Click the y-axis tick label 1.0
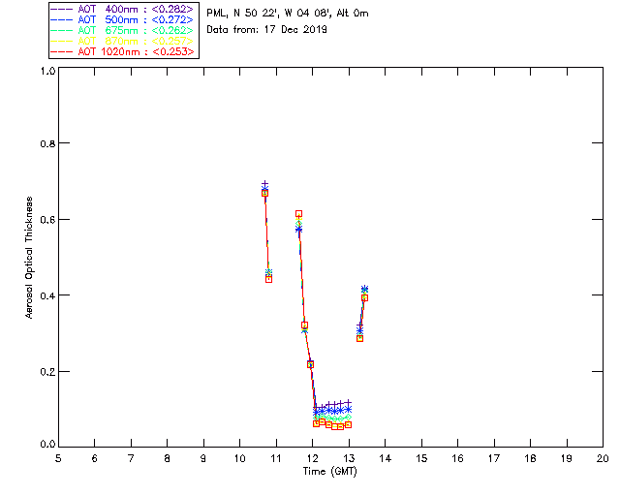This screenshot has width=620, height=496. click(47, 71)
